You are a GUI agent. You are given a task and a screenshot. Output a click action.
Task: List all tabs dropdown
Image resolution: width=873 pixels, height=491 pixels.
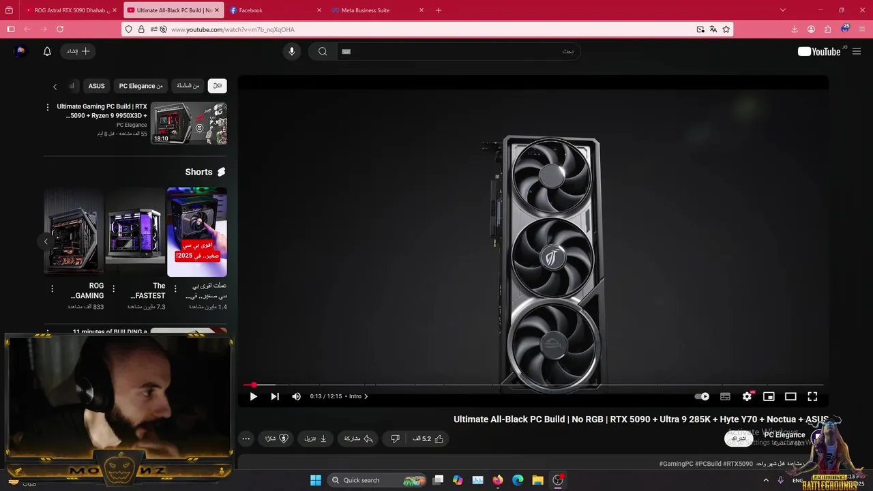[x=782, y=10]
